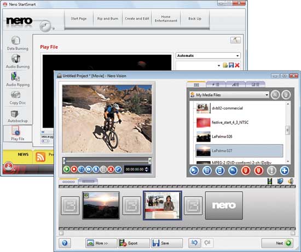Click the first blue browse-media button below the file list
The width and height of the screenshot is (301, 252).
click(194, 170)
